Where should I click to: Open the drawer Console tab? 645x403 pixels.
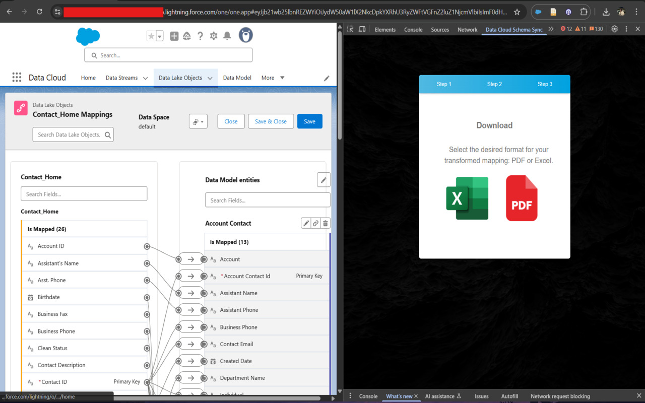(x=368, y=396)
